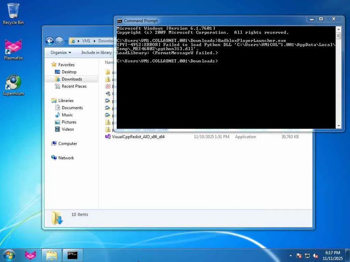Open the Recycle Bin desktop icon
Image resolution: width=350 pixels, height=262 pixels.
coord(13,14)
